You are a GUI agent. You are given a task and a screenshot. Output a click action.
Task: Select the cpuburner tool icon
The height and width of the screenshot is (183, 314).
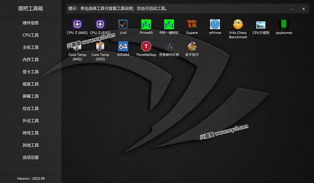pos(284,24)
